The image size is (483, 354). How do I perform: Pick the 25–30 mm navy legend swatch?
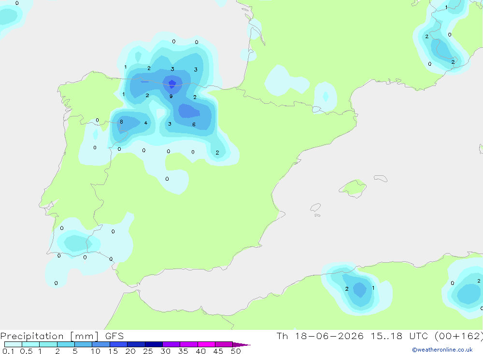click(x=154, y=344)
